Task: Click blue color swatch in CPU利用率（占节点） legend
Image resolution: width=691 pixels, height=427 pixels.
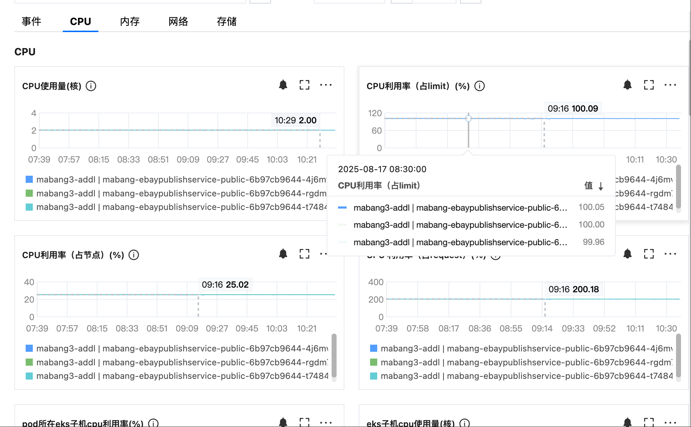Action: coord(29,348)
